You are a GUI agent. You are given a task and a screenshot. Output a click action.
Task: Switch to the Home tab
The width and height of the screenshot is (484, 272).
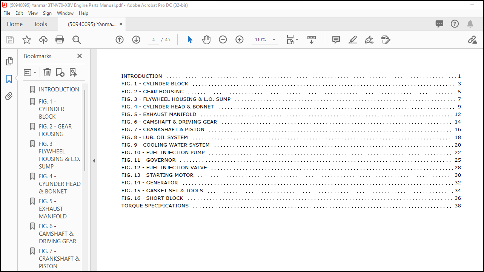(15, 24)
